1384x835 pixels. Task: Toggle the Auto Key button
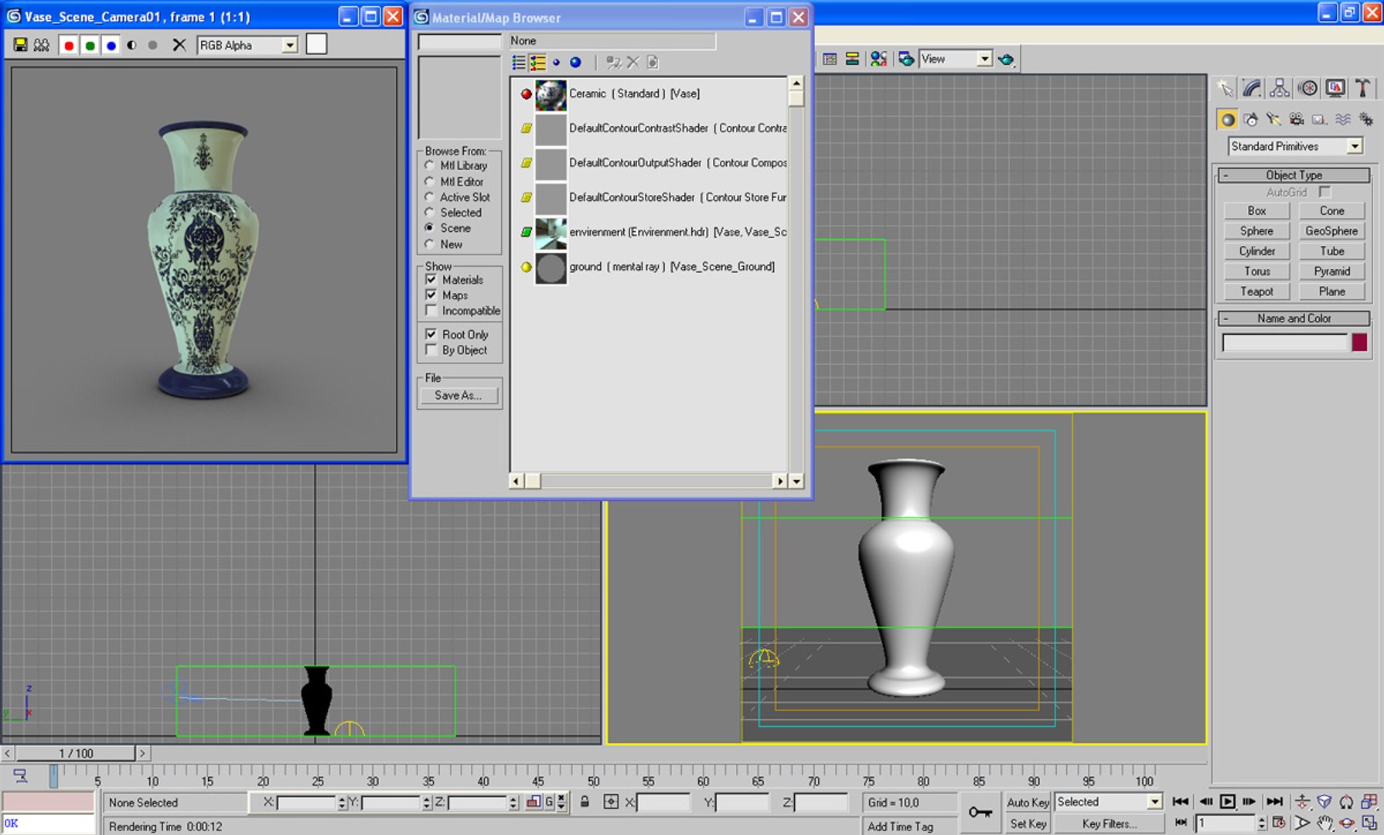click(1028, 803)
